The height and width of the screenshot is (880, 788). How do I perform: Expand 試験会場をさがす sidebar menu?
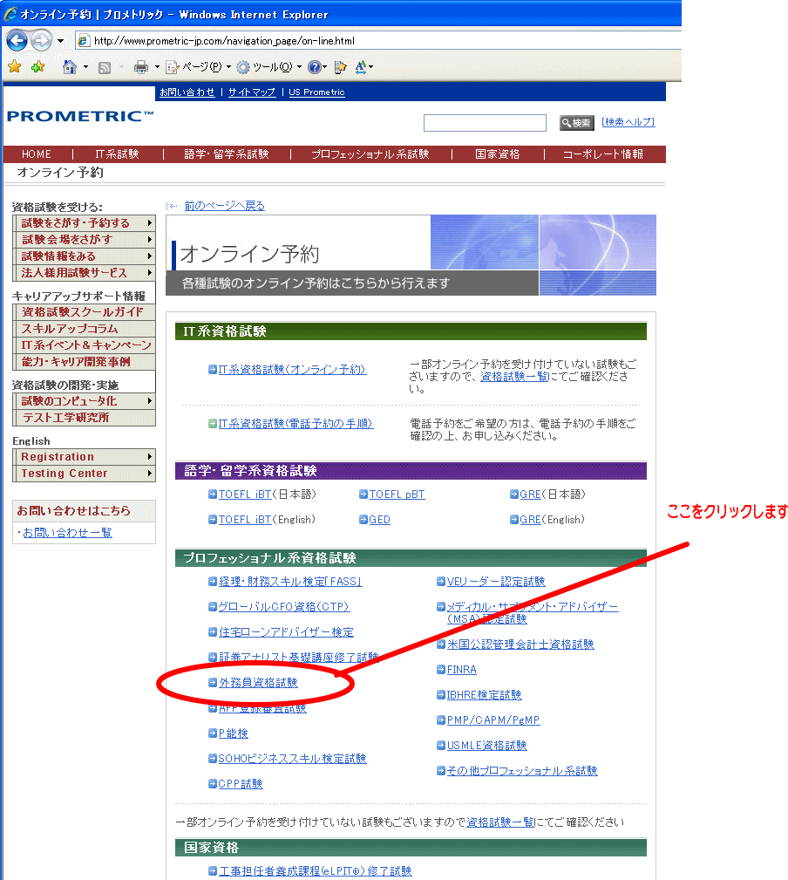[x=85, y=240]
